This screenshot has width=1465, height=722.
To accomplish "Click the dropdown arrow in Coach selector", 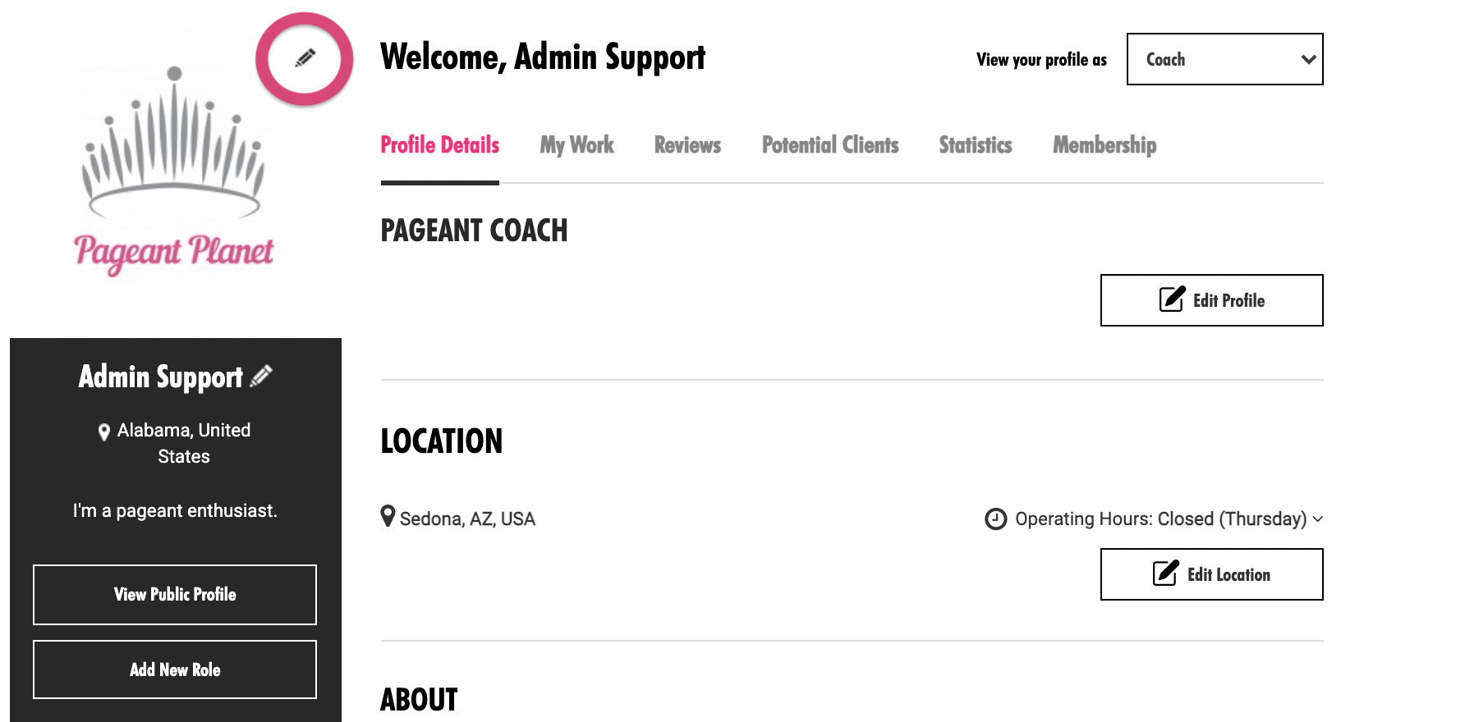I will pyautogui.click(x=1308, y=59).
